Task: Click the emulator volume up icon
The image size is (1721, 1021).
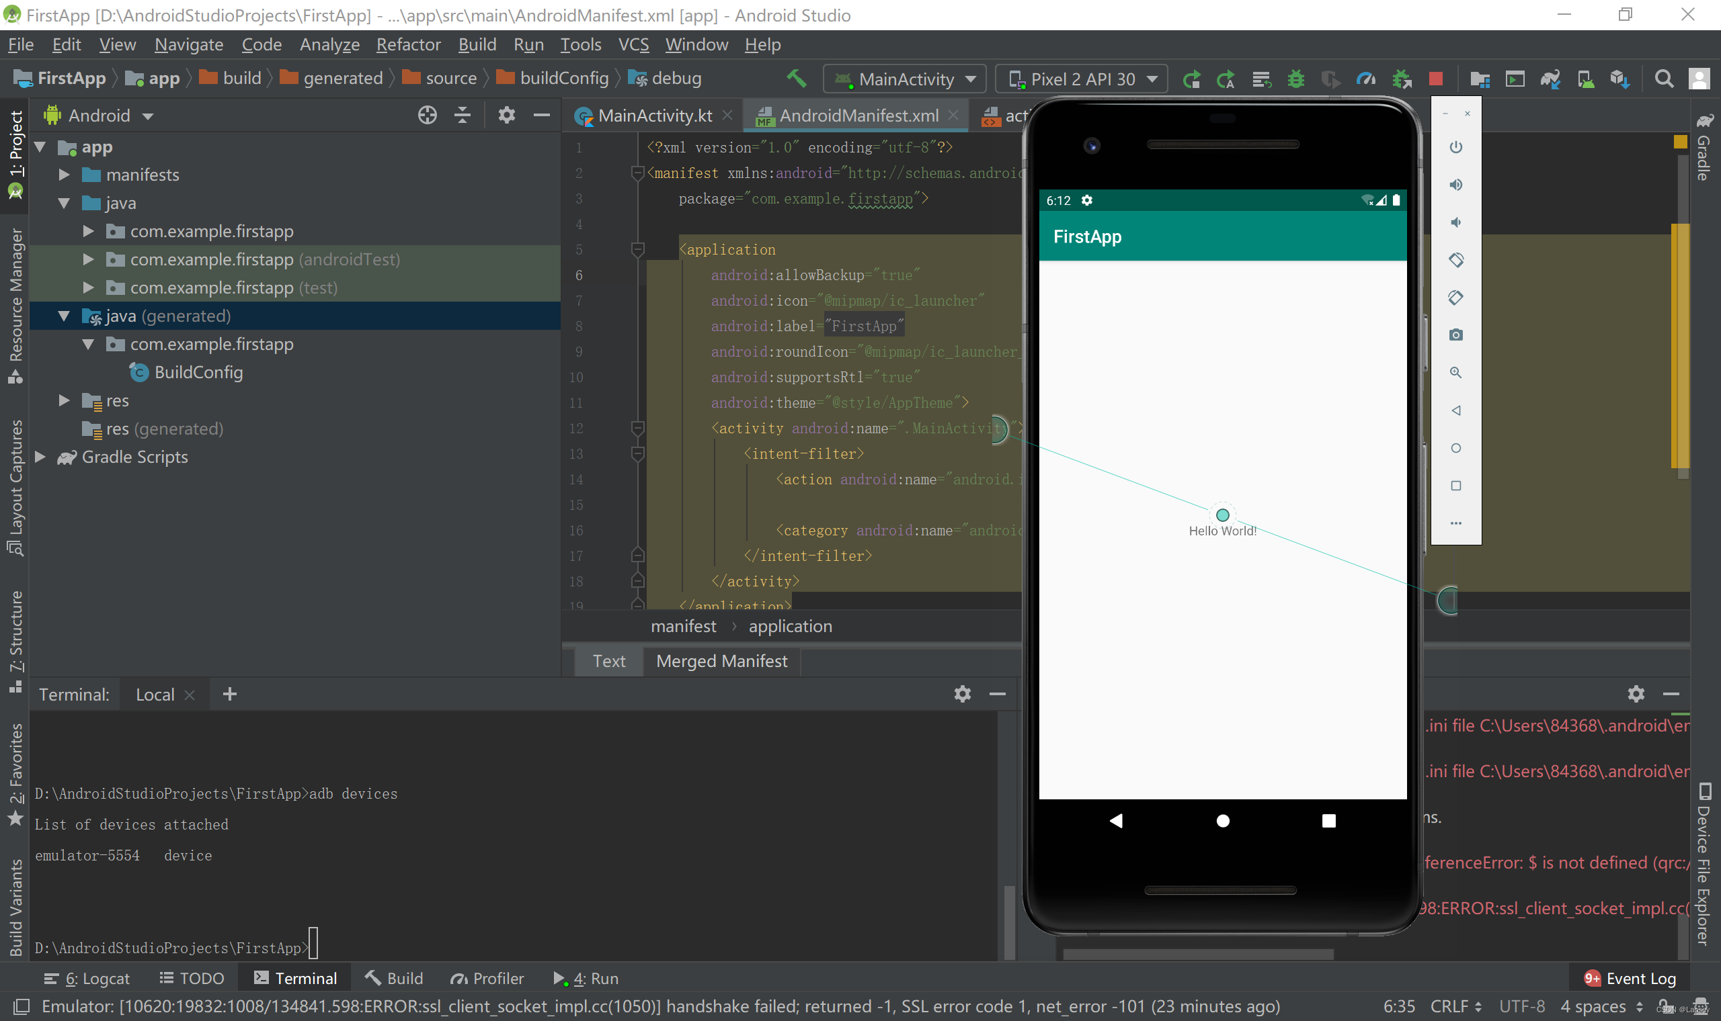Action: (x=1455, y=185)
